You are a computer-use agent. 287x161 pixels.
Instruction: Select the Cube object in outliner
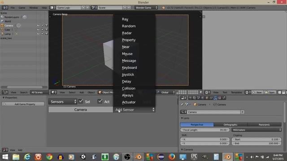(7, 30)
